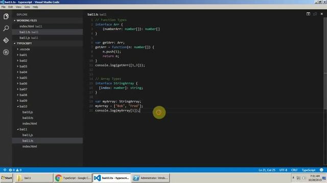Expand the bai07 folder
This screenshot has width=327, height=183.
point(48,89)
